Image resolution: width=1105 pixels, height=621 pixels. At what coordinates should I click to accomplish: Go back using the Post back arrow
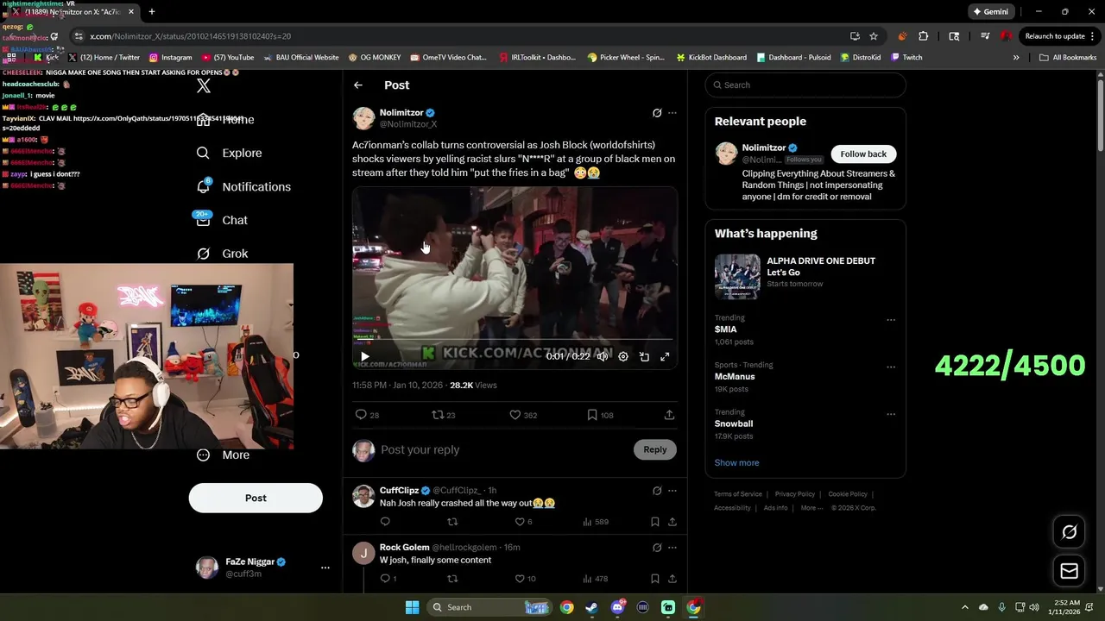(358, 85)
